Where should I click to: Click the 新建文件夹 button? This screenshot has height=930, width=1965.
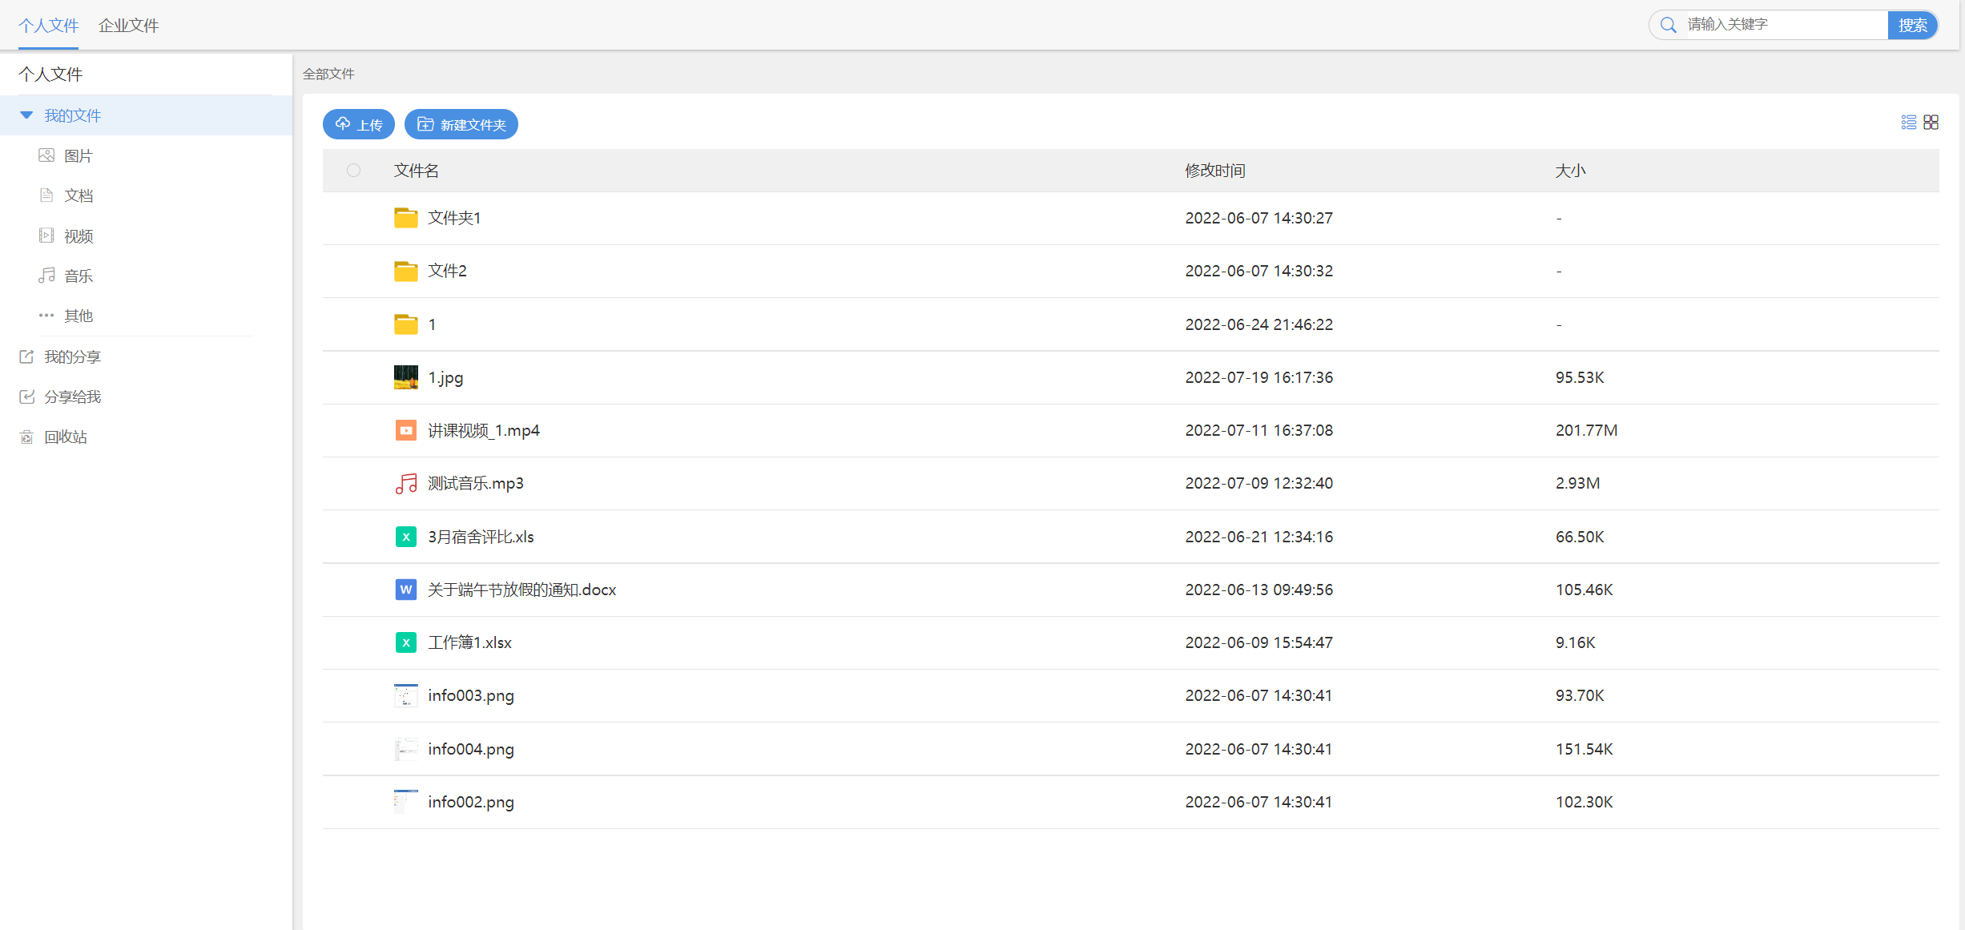461,125
